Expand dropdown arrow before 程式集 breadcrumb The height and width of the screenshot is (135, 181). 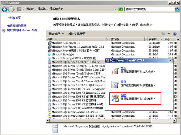tap(36, 9)
